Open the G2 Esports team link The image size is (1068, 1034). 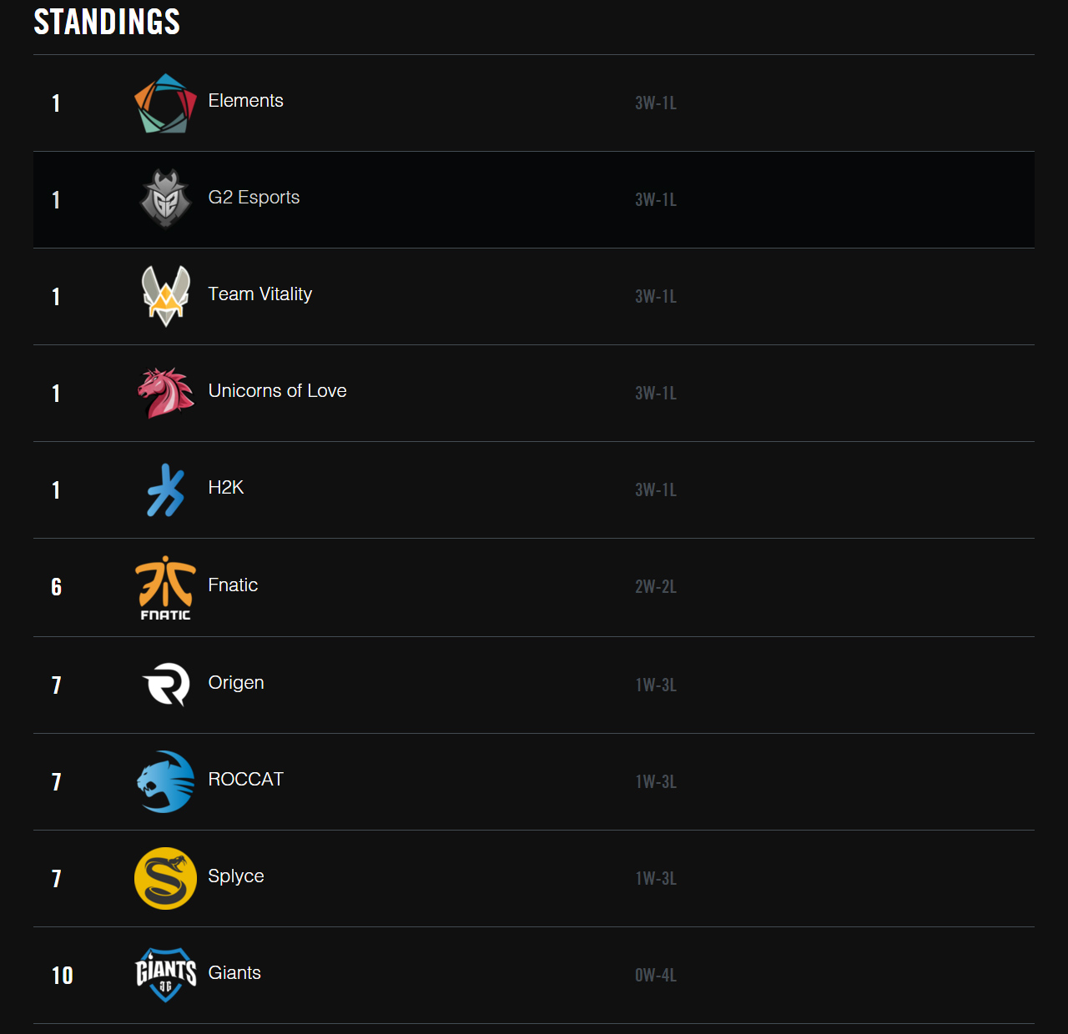click(x=254, y=198)
